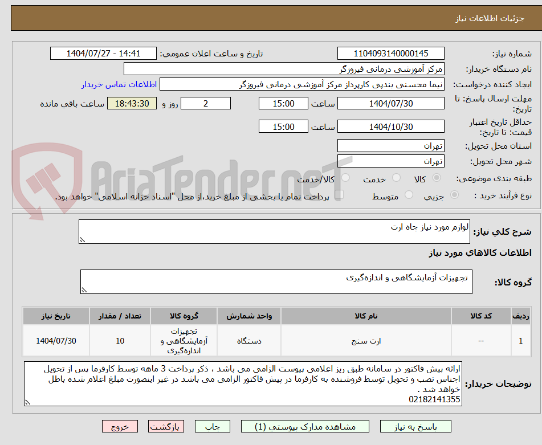Open اطلاعات تماس خریدار link
The height and width of the screenshot is (445, 542).
click(119, 85)
